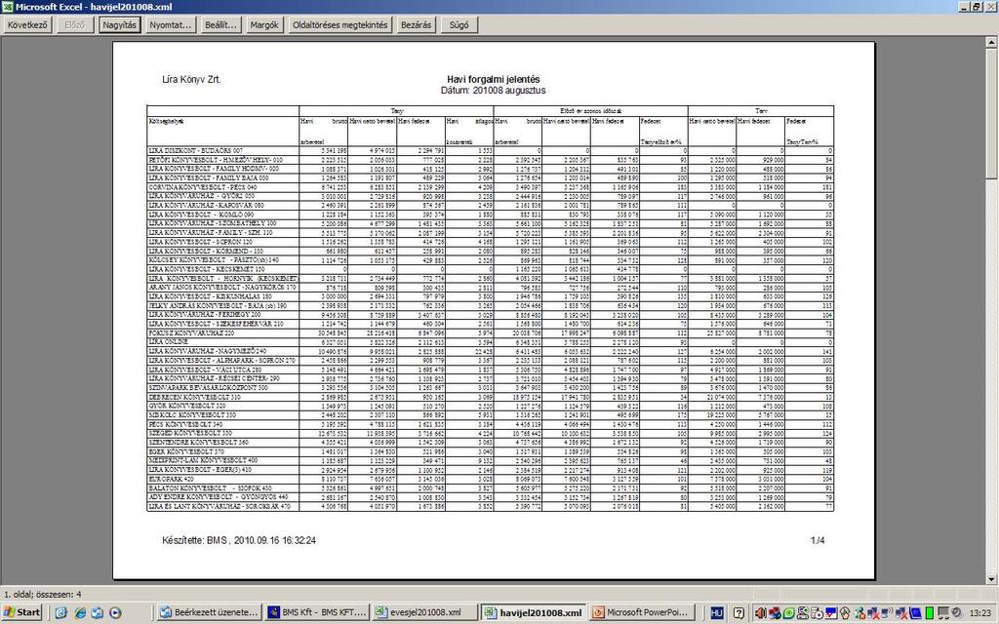The height and width of the screenshot is (624, 999).
Task: Click the mail icon in quick launch
Action: 98,612
